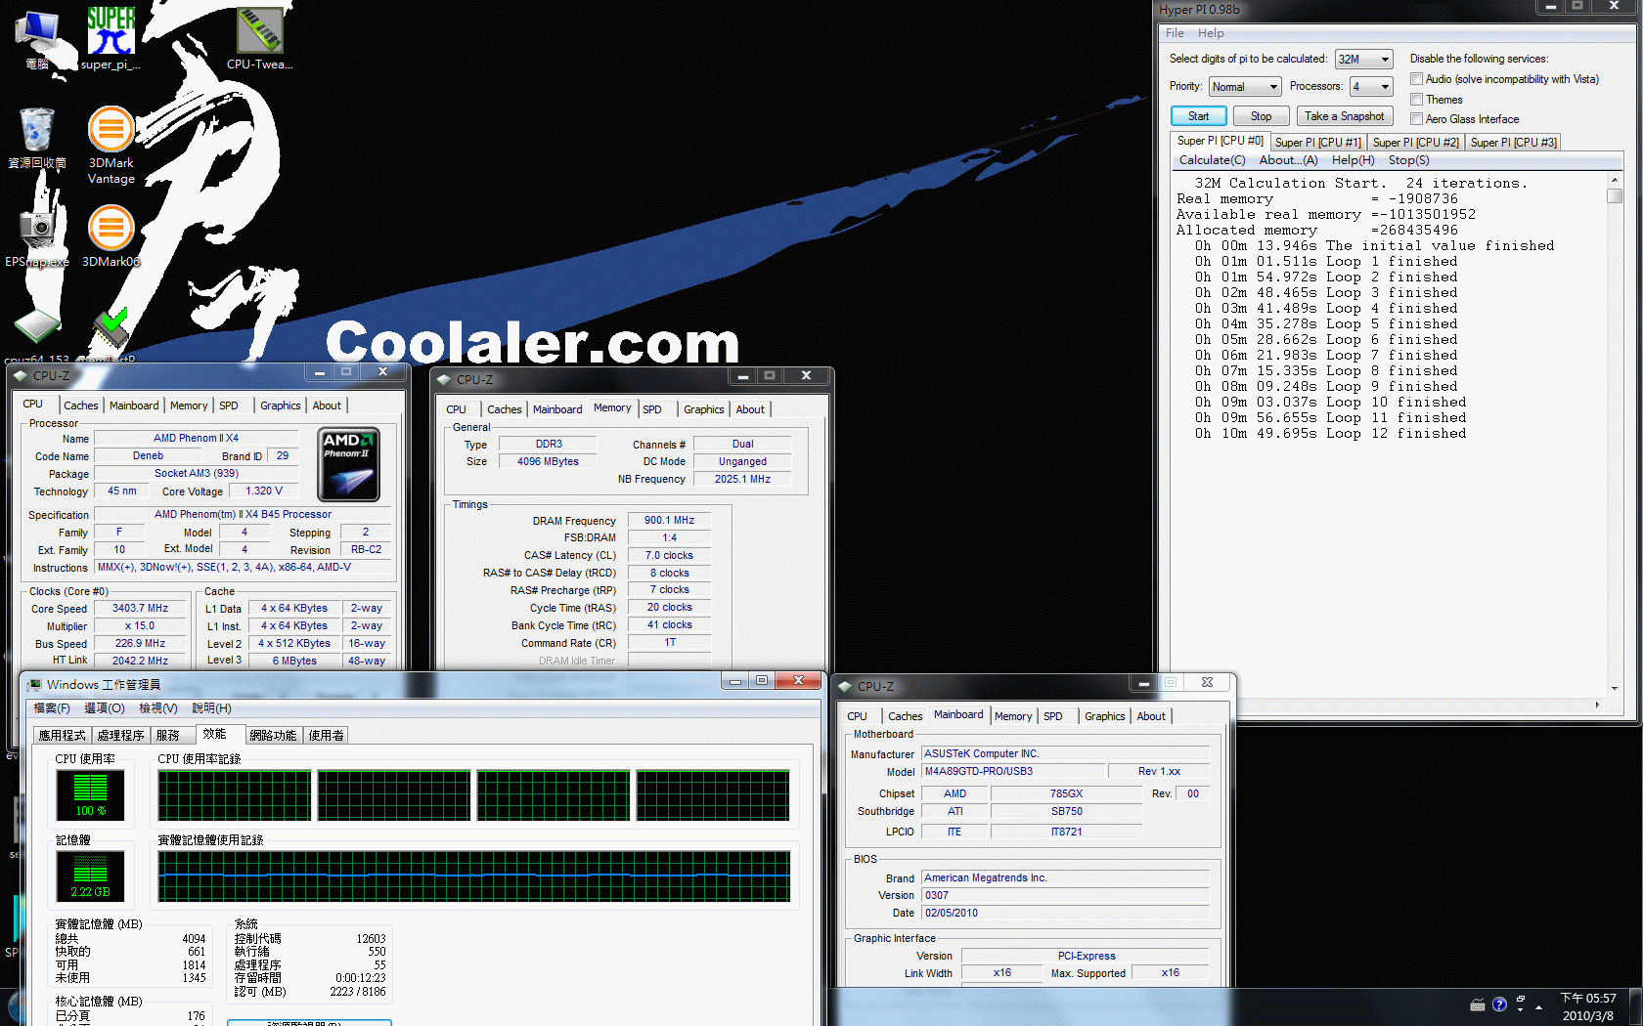Open SPD tab in CPU-Z Memory window
1643x1026 pixels.
point(652,409)
